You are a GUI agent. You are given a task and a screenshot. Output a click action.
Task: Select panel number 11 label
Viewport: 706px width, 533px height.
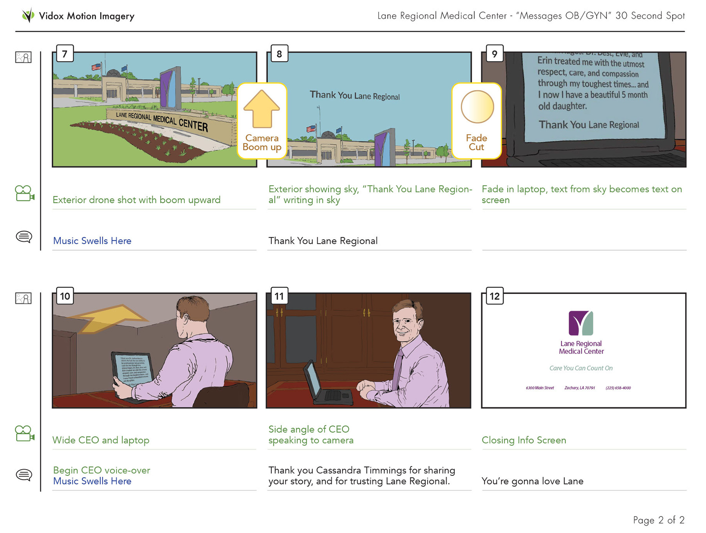(279, 296)
